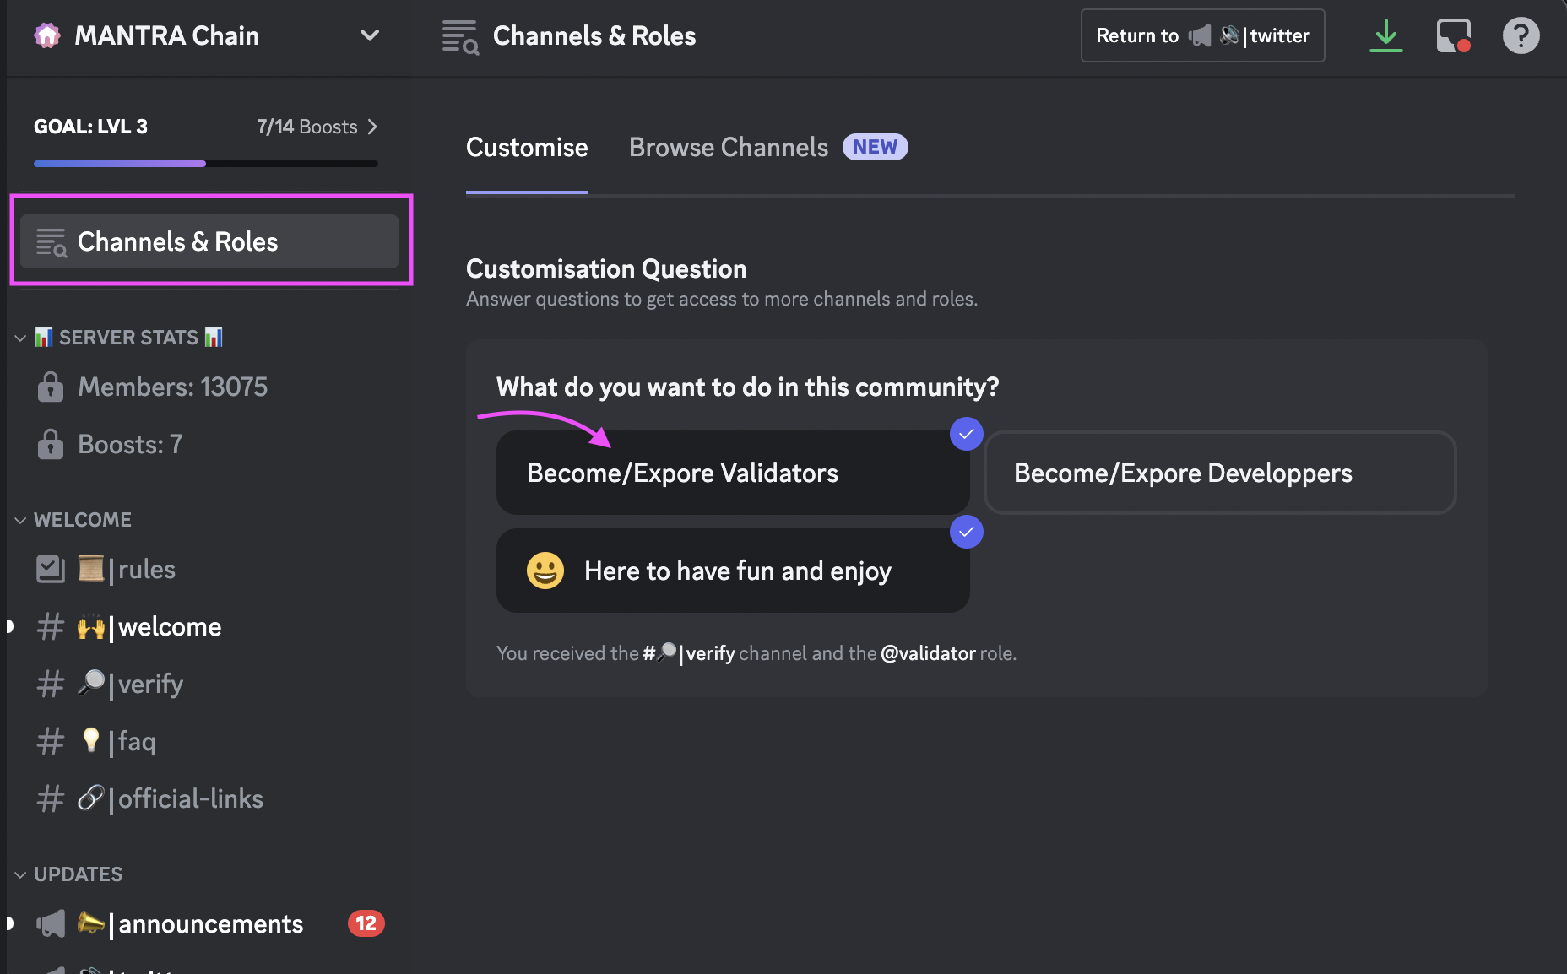Open the MANTRA Chain server dropdown menu
The image size is (1567, 974).
click(x=369, y=35)
